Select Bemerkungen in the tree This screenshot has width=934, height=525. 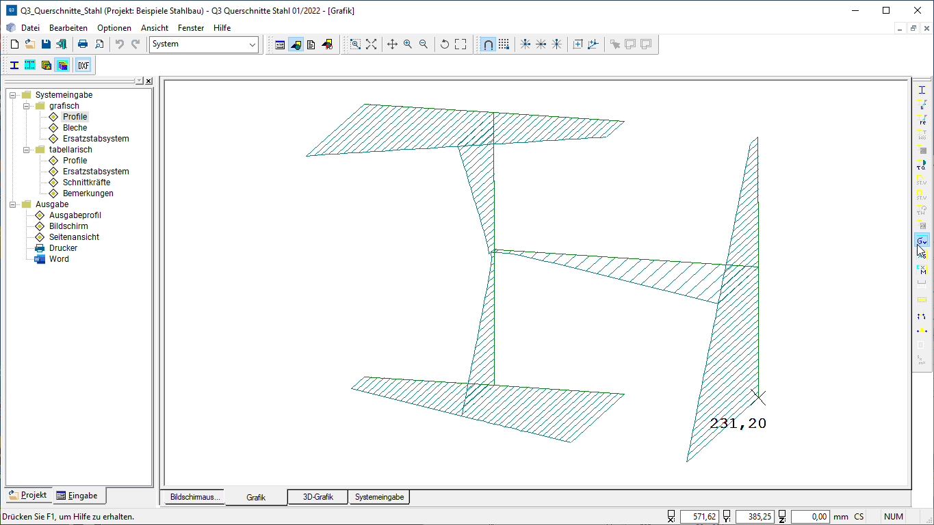click(x=88, y=193)
